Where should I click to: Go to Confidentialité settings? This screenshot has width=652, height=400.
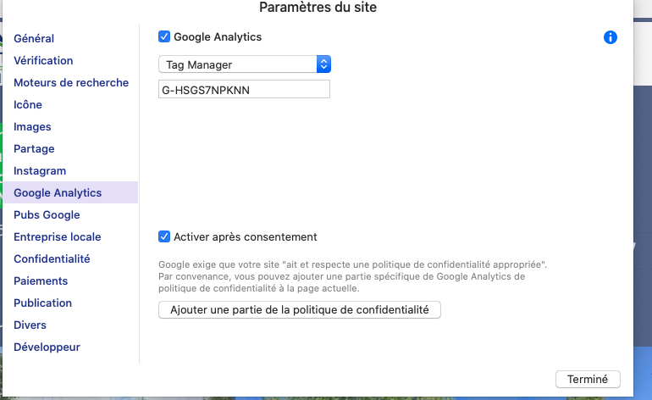(x=52, y=259)
